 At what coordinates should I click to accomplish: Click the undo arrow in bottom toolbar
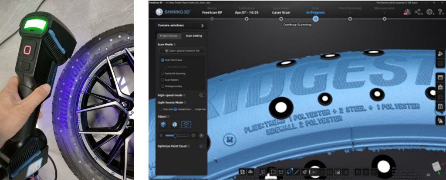click(x=358, y=172)
